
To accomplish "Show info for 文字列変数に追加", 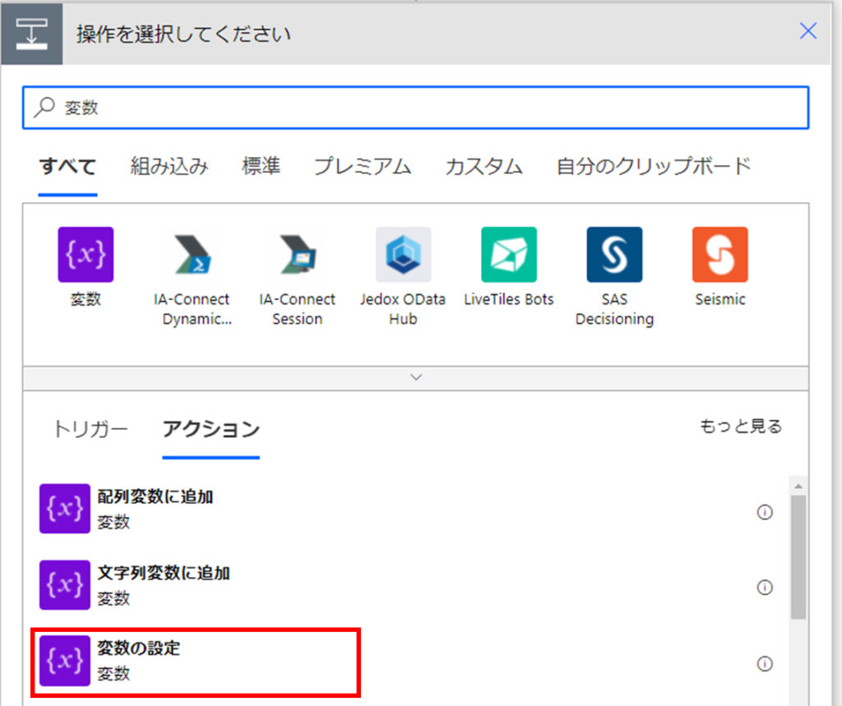I will pos(765,588).
